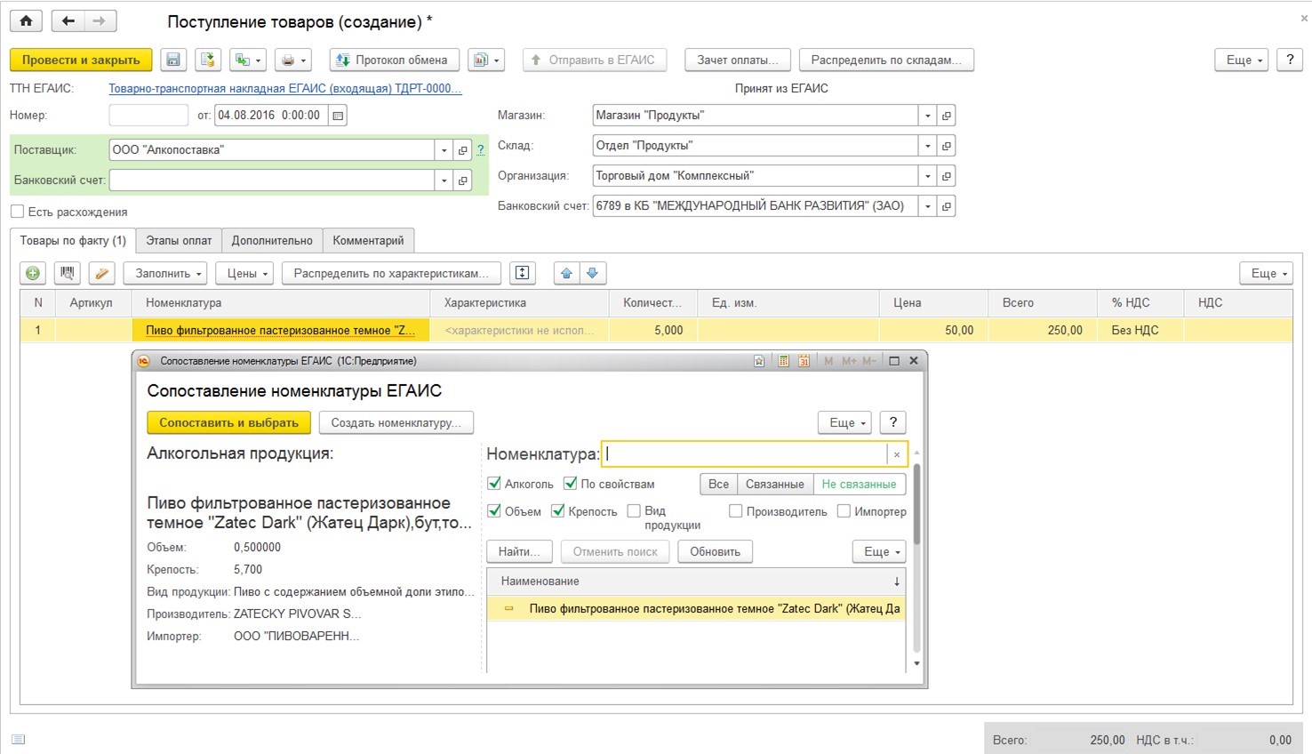This screenshot has width=1312, height=754.
Task: Switch to the Дополнительно tab
Action: point(272,240)
